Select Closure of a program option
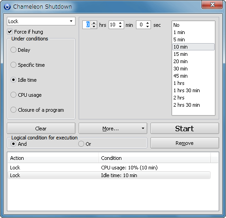The width and height of the screenshot is (226, 218). (13, 110)
